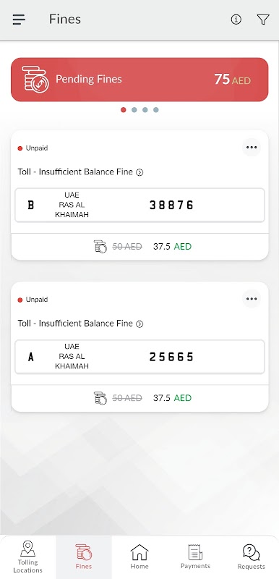Switch to Home tab
Viewport: 279px width, 579px height.
pyautogui.click(x=139, y=557)
